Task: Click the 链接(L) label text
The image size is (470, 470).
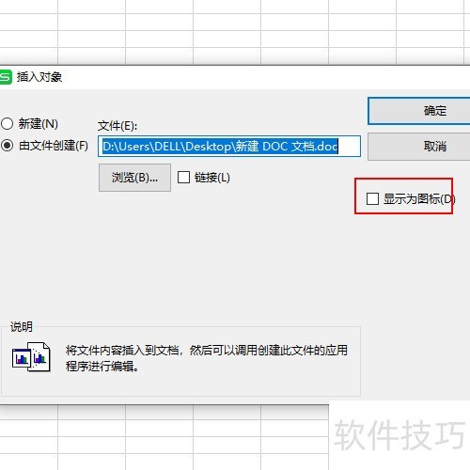Action: pos(212,178)
